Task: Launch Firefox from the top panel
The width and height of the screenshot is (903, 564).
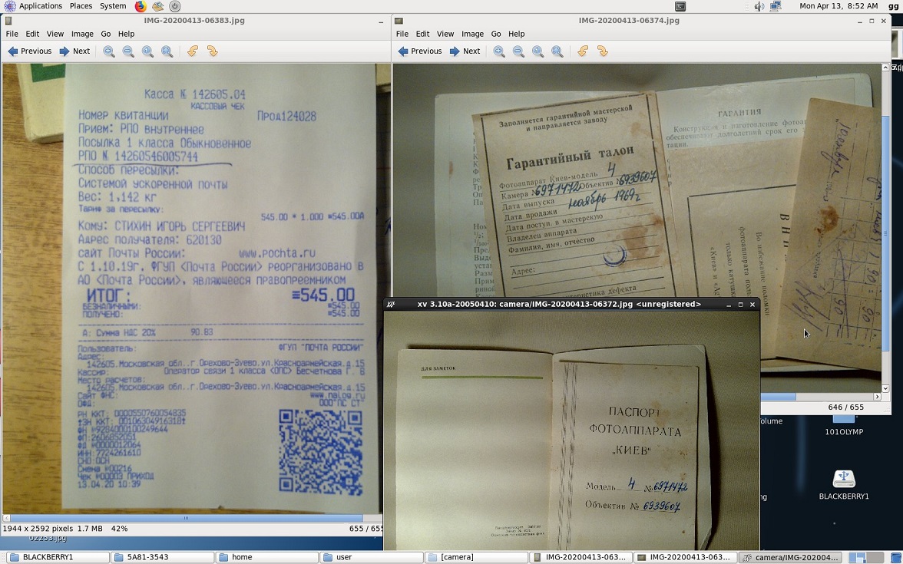Action: [141, 6]
